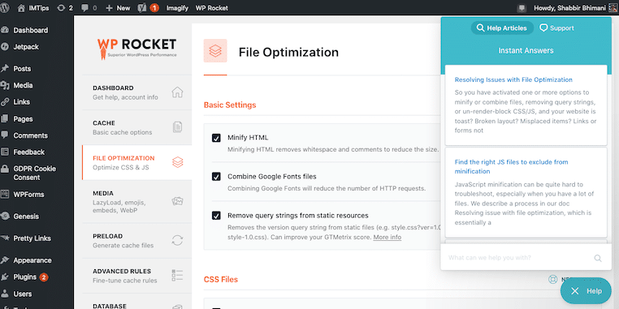Open the Pretty Links admin menu
This screenshot has width=619, height=309.
[x=32, y=238]
